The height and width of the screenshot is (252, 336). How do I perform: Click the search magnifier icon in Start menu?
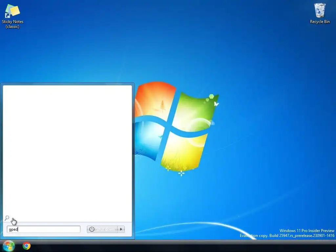7,218
